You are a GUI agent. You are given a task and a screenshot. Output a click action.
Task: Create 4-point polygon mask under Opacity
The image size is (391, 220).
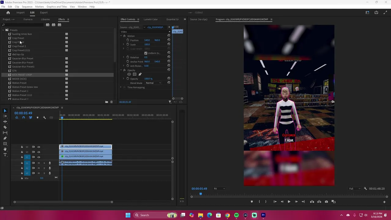point(134,74)
